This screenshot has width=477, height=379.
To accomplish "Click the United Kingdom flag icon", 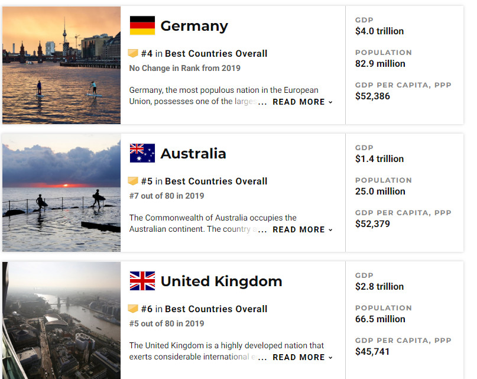I will tap(142, 281).
